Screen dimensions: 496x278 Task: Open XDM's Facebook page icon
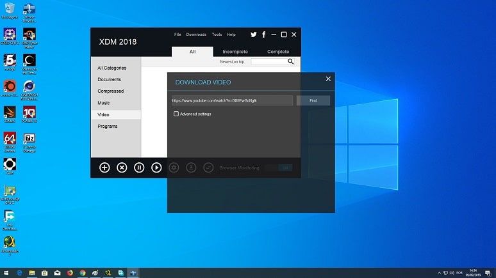(x=263, y=35)
